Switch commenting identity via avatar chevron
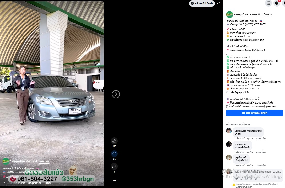The image size is (285, 188). click(230, 174)
